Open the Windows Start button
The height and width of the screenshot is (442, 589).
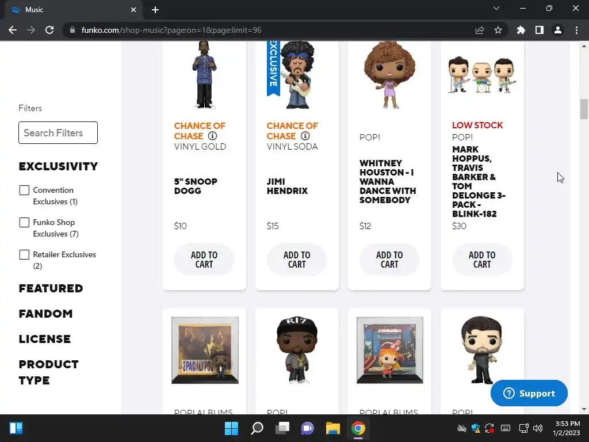pos(231,428)
